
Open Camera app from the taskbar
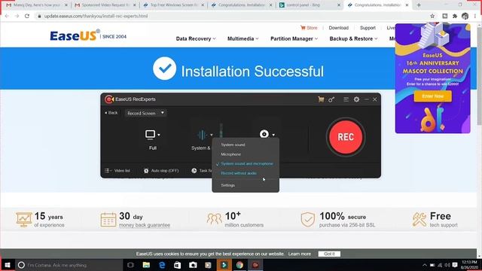193,265
